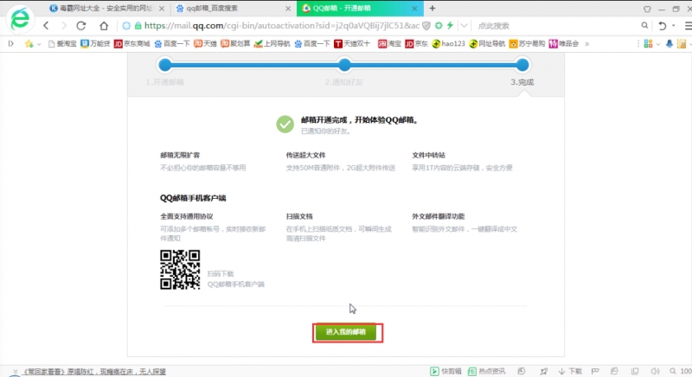692x377 pixels.
Task: Click the undo closed-tab icon
Action: point(663,26)
